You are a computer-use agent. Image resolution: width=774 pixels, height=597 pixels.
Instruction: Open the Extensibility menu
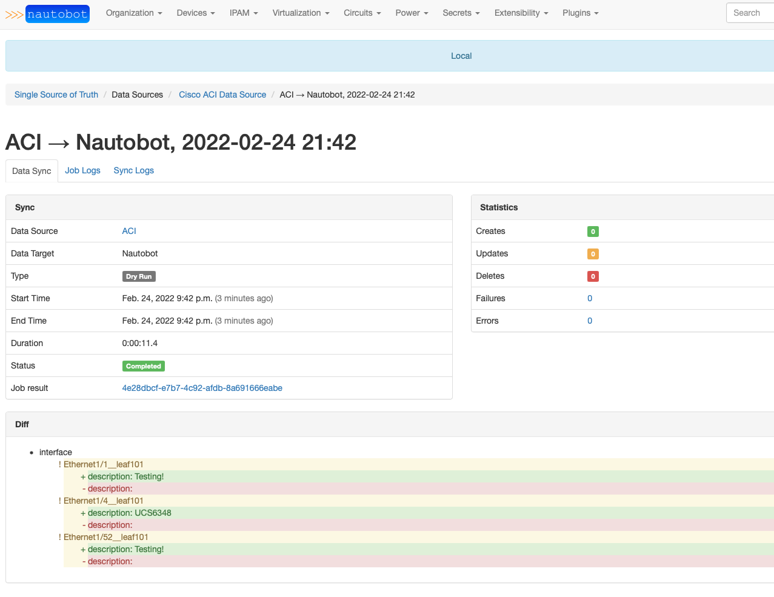click(521, 13)
